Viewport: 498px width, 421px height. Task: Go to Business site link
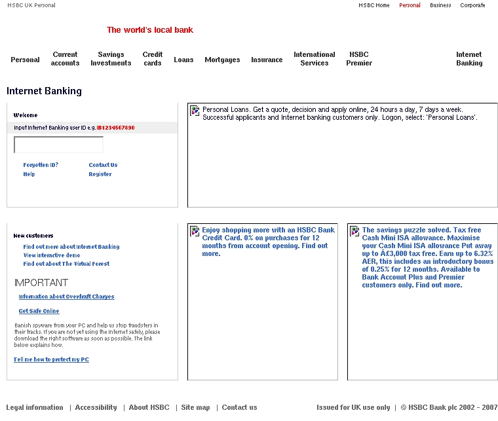pos(440,5)
